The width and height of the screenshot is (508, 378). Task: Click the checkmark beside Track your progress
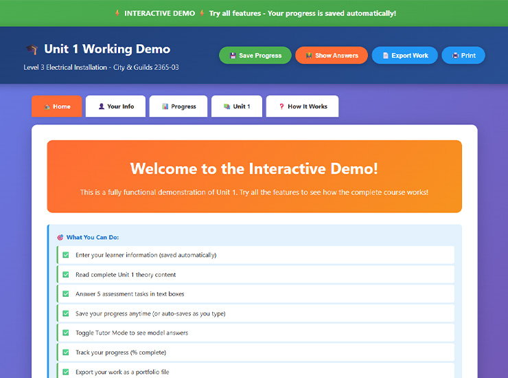point(66,353)
